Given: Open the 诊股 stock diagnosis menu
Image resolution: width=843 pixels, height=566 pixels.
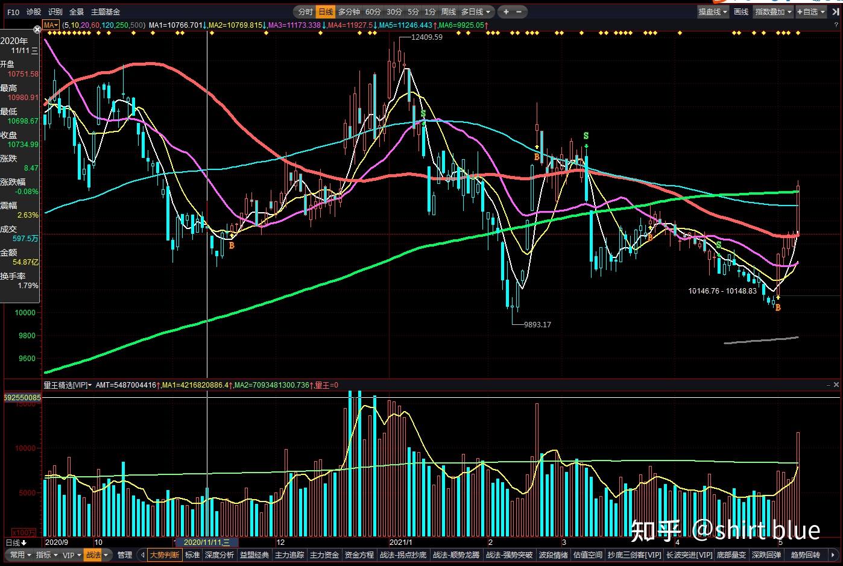Looking at the screenshot, I should pyautogui.click(x=34, y=11).
